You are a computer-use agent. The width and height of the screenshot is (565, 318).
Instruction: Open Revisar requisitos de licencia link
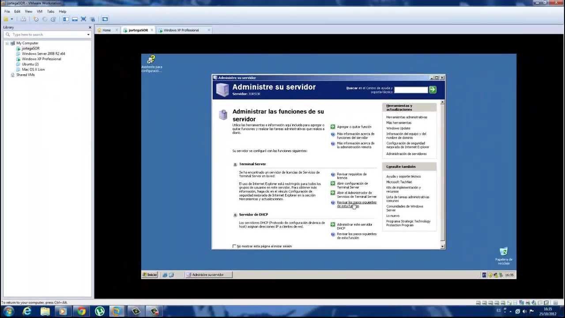(351, 176)
